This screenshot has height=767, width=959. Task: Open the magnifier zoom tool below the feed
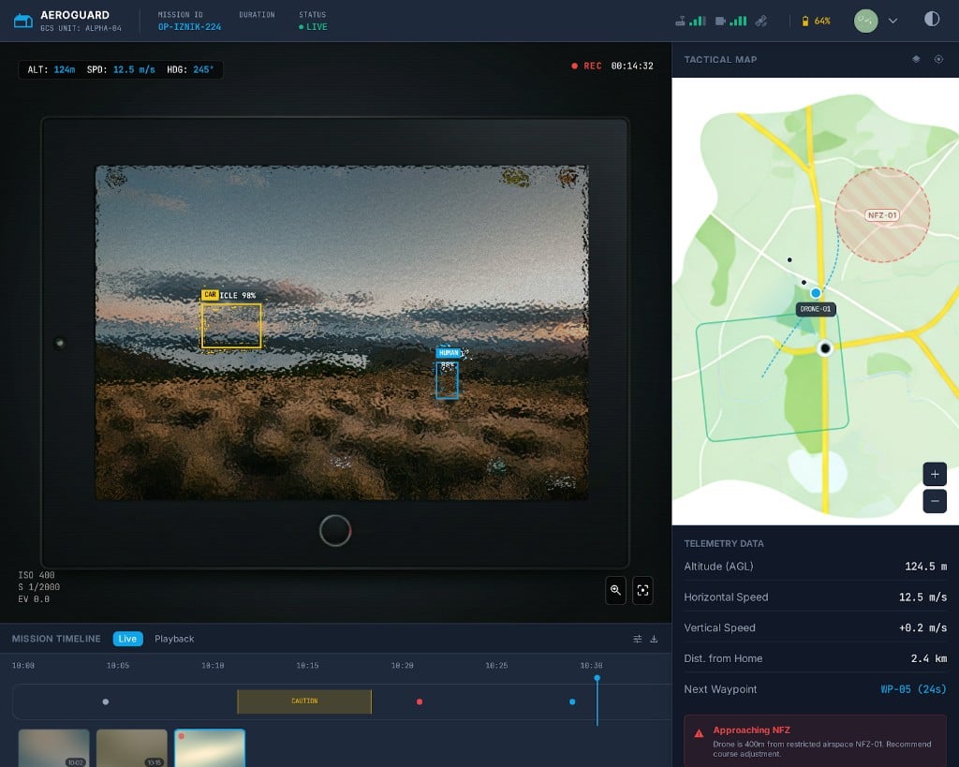[x=615, y=591]
